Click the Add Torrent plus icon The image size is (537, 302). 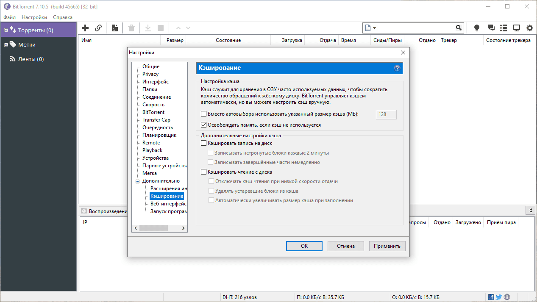tap(85, 28)
